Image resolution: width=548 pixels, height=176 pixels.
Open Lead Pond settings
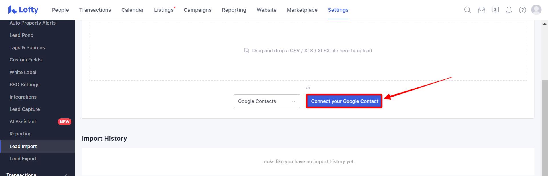tap(21, 35)
